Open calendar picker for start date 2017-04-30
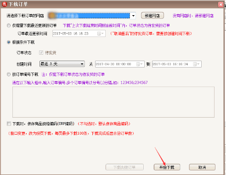The height and width of the screenshot is (175, 226). pyautogui.click(x=140, y=64)
